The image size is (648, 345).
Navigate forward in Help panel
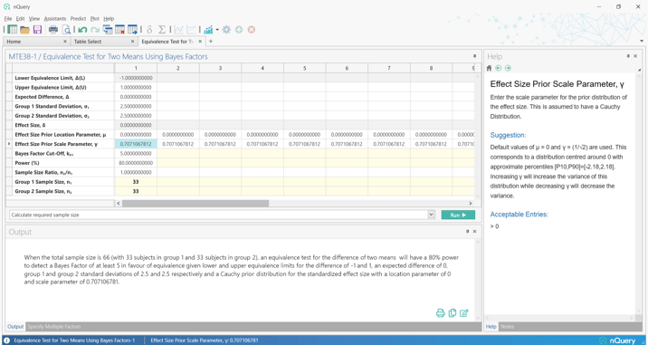[508, 68]
